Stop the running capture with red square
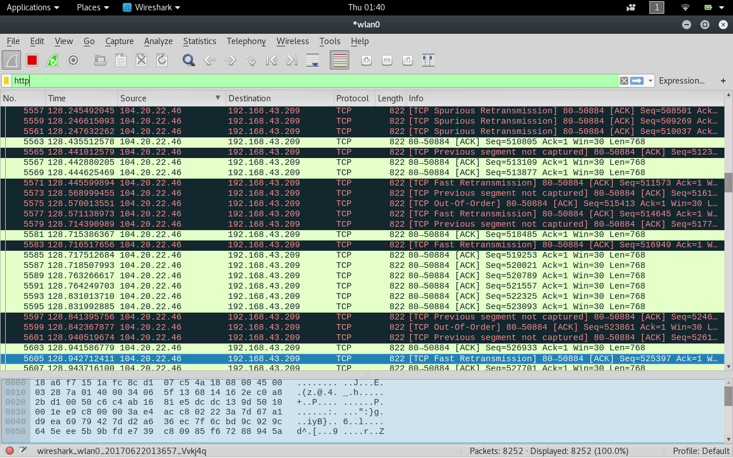This screenshot has width=733, height=458. click(x=32, y=60)
